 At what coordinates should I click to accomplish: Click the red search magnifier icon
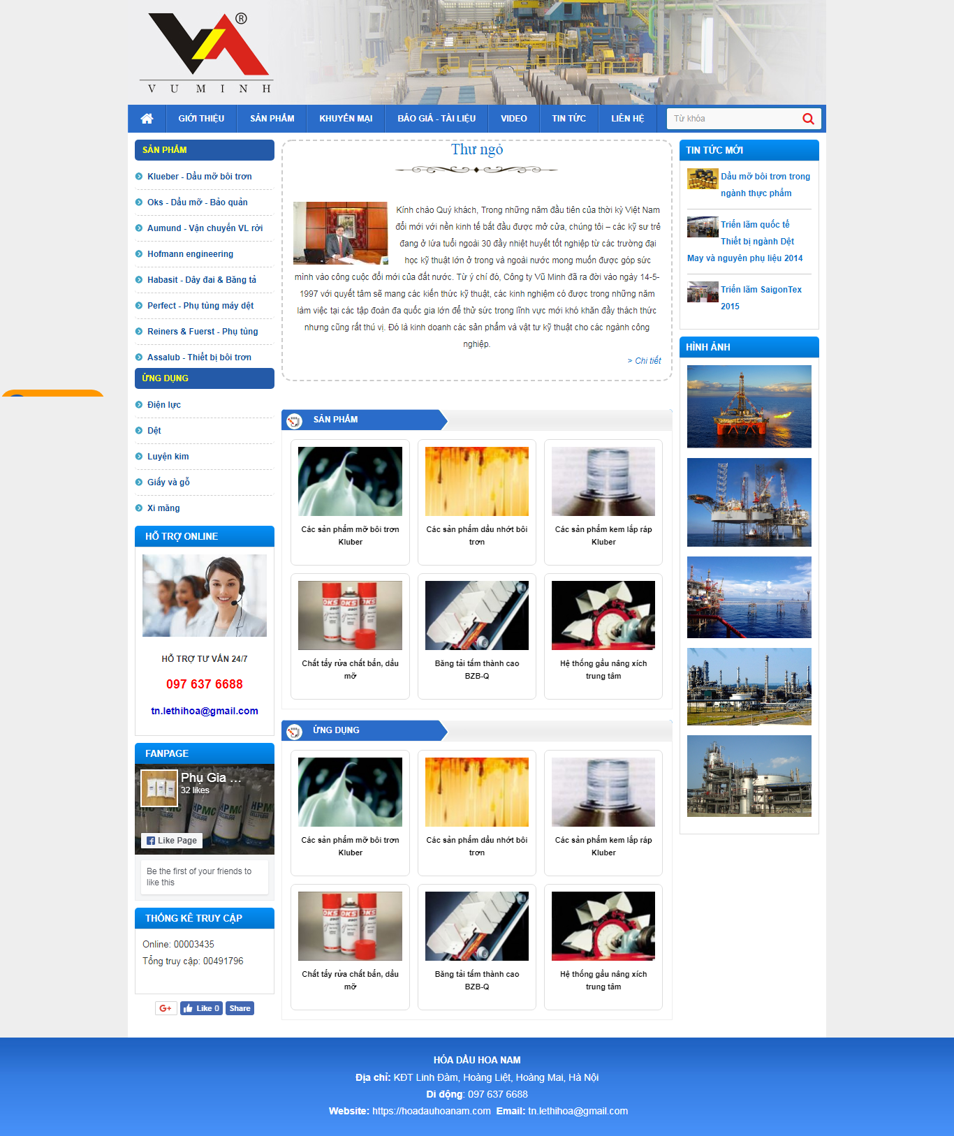(x=808, y=119)
